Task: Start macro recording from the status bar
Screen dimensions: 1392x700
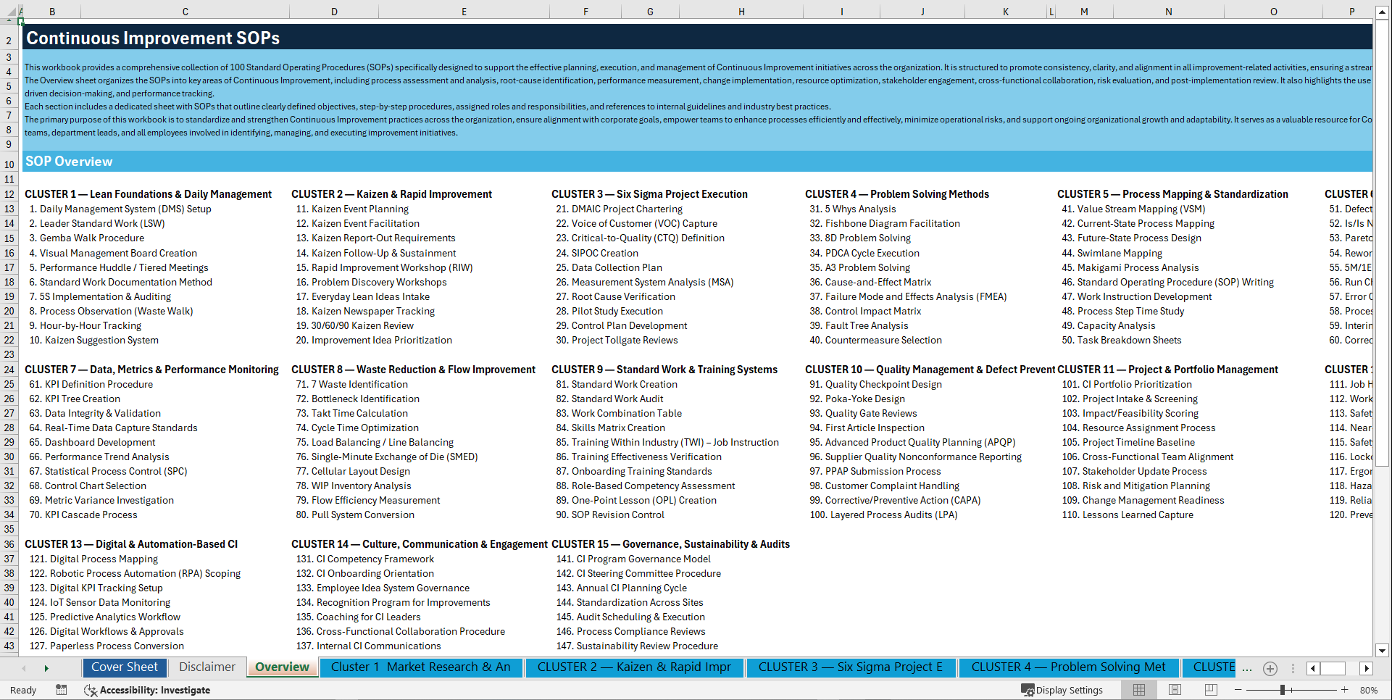Action: tap(62, 690)
